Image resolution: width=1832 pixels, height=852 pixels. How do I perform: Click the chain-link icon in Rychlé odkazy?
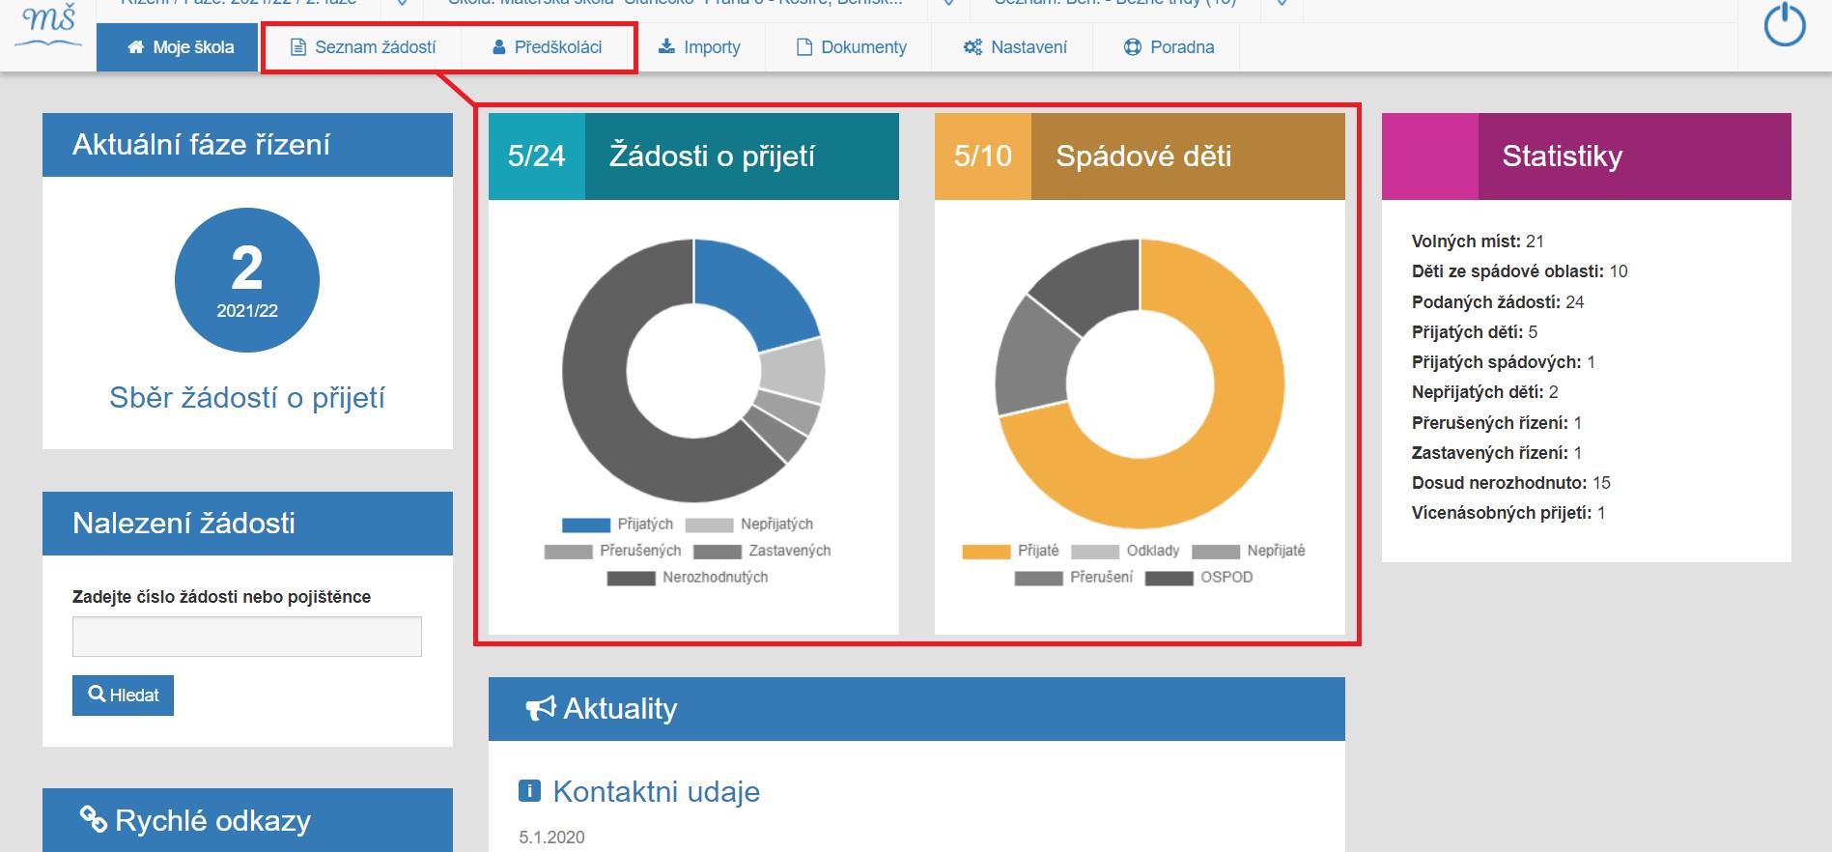(93, 819)
